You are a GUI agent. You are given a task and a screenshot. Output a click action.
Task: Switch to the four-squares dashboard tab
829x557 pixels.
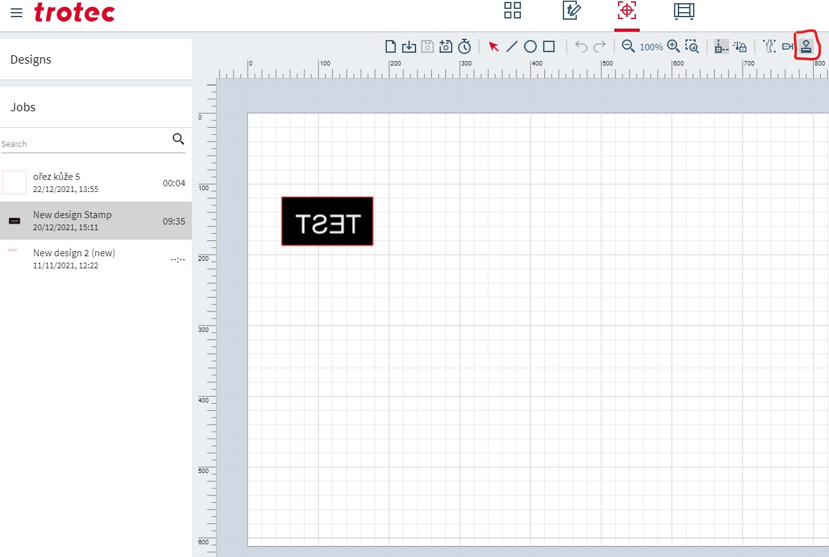(x=513, y=11)
